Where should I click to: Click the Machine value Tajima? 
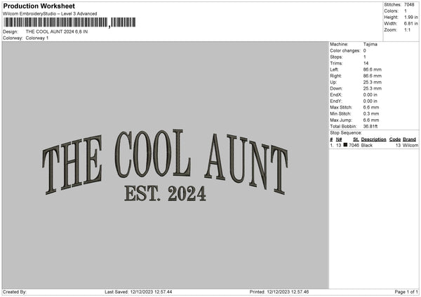click(370, 44)
